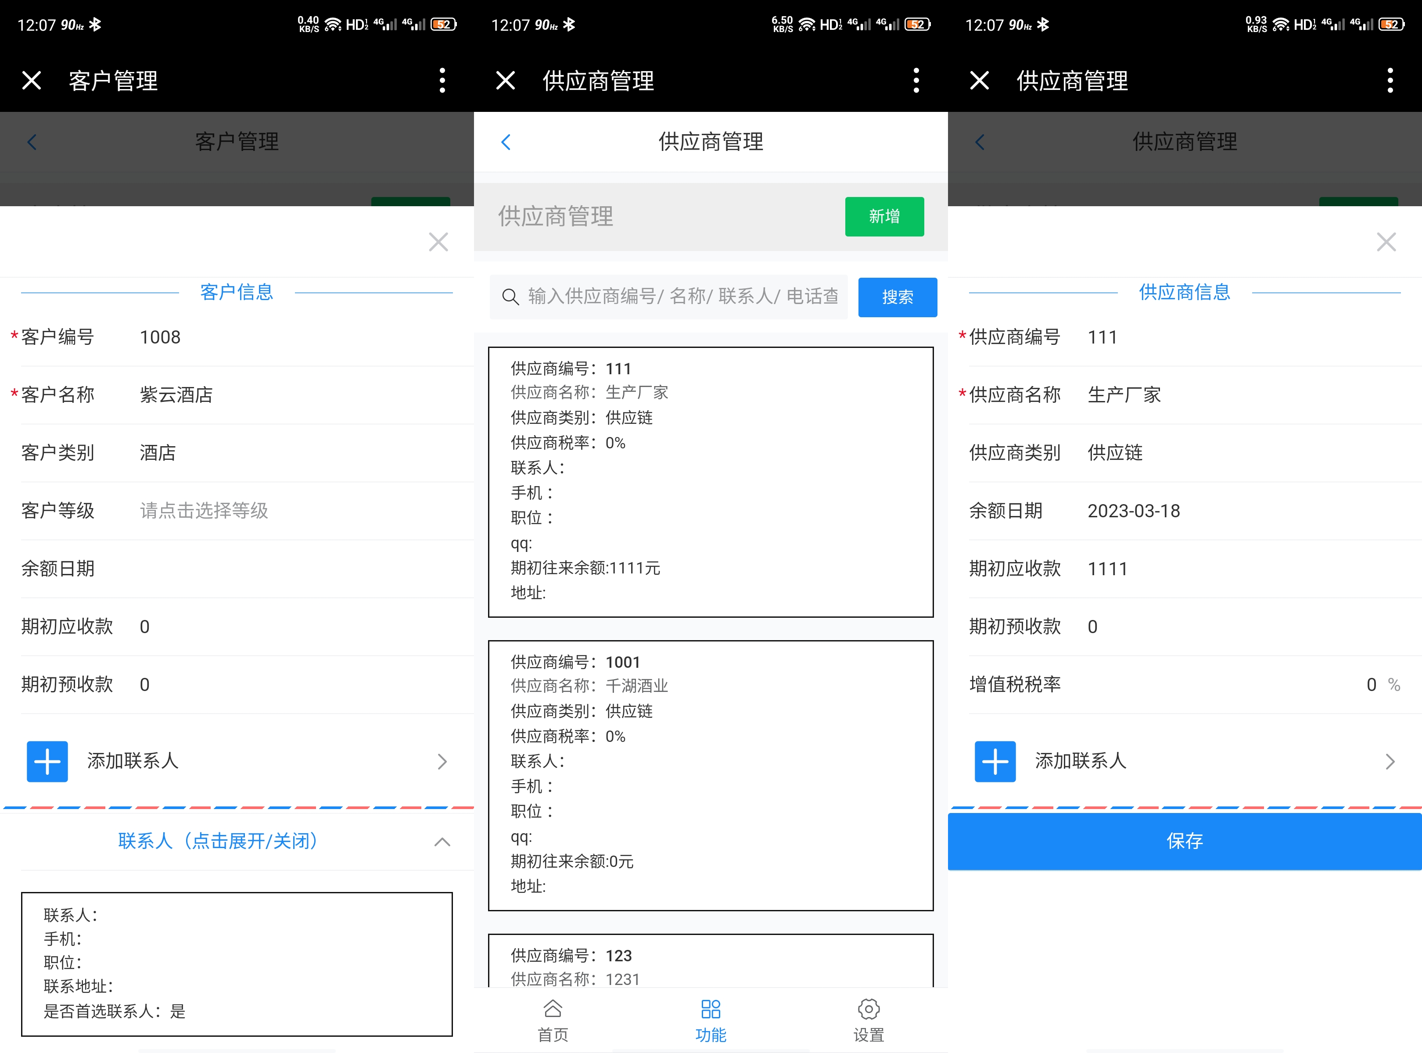
Task: Dismiss the 供应商信息 popup panel
Action: tap(1386, 242)
